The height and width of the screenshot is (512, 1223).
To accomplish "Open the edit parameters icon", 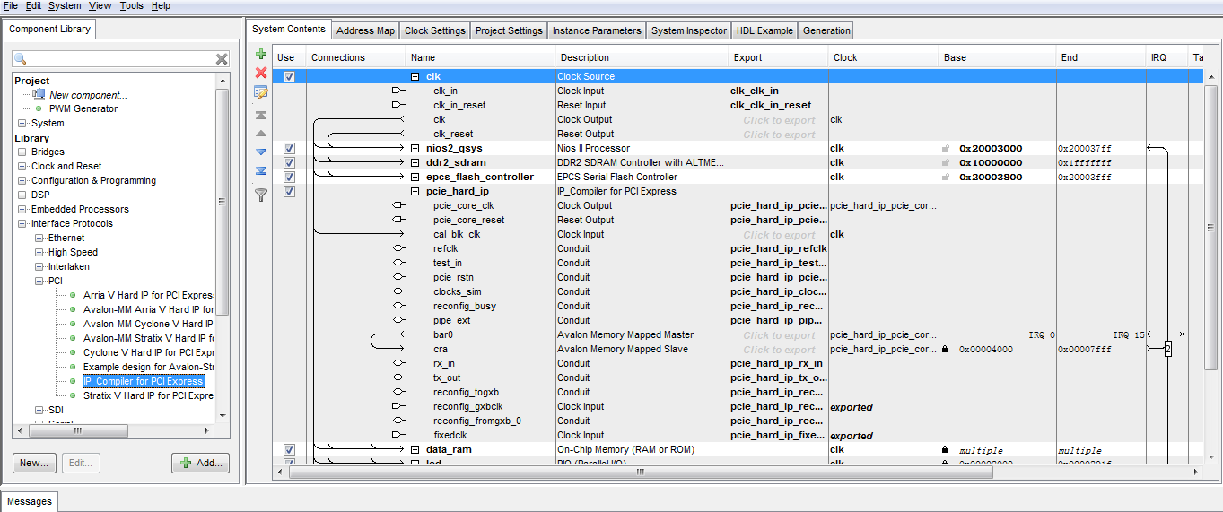I will click(x=261, y=92).
